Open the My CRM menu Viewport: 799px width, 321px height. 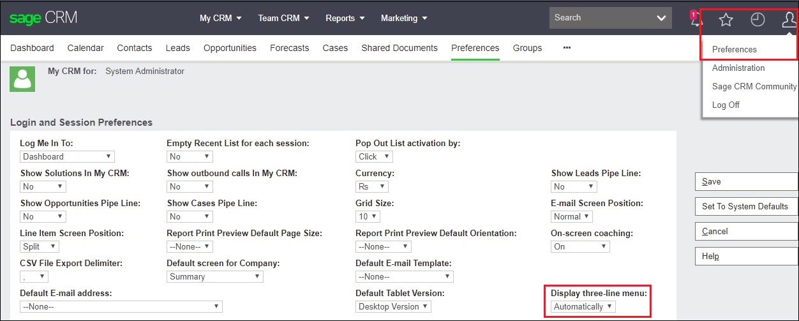pos(221,18)
